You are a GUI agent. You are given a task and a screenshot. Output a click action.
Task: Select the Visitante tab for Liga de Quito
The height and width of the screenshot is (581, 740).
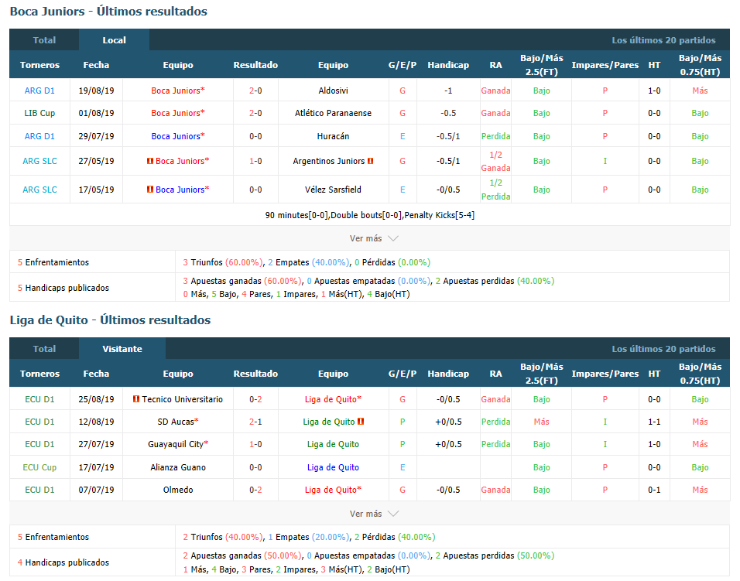click(x=122, y=349)
